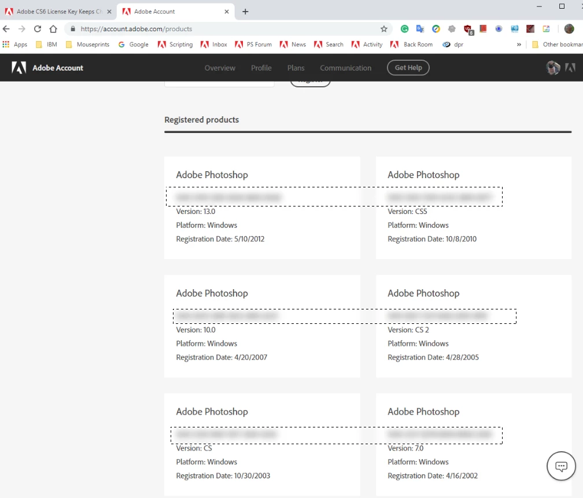Click the Adobe Account title link

[x=58, y=68]
